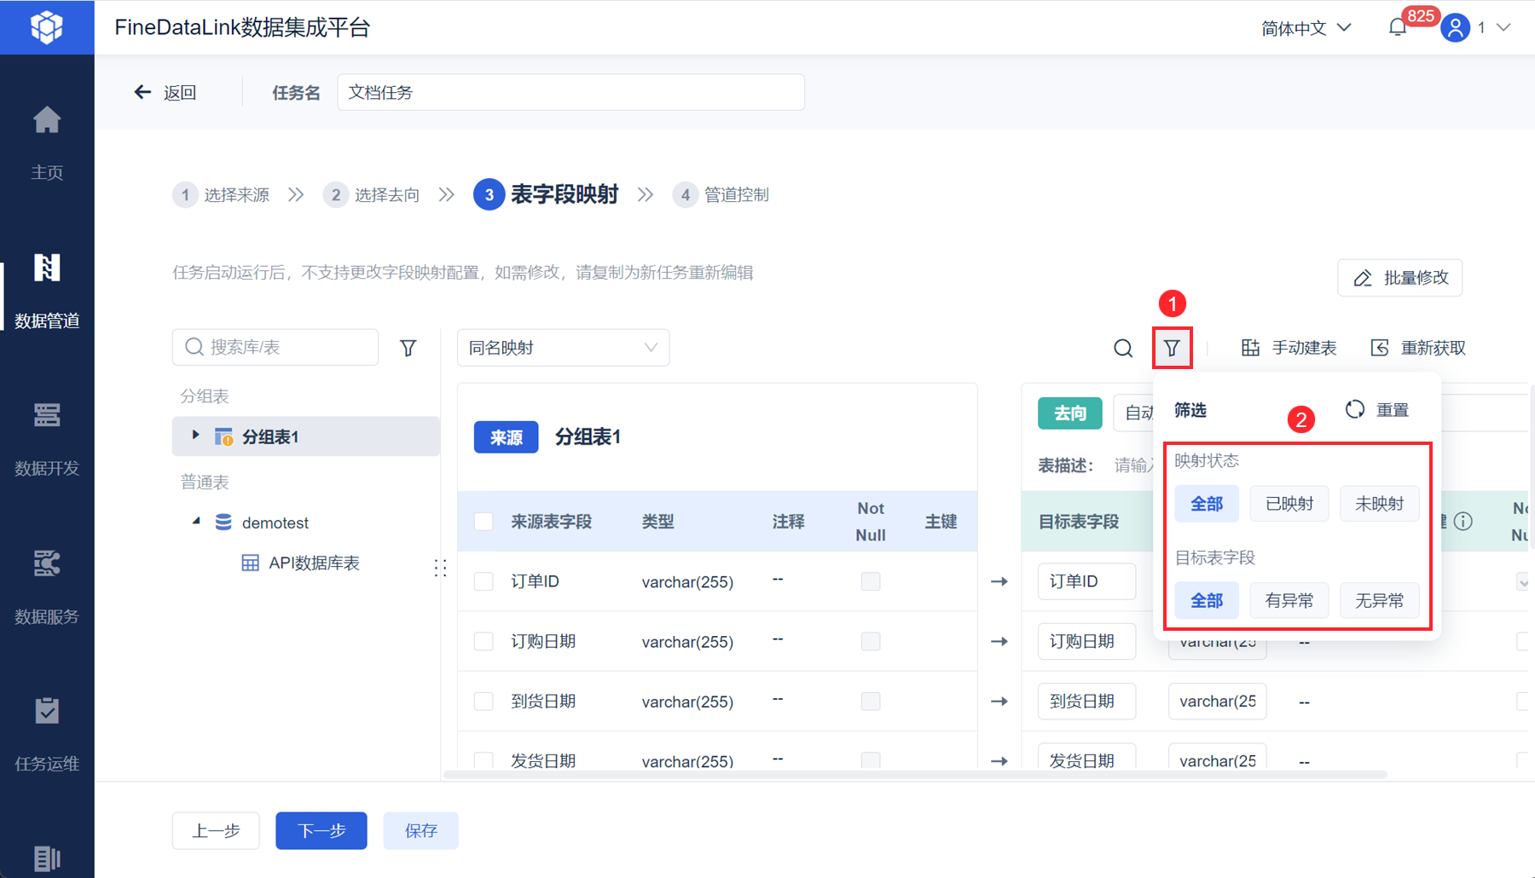Click the API数据库表 table icon
Image resolution: width=1535 pixels, height=878 pixels.
click(250, 563)
